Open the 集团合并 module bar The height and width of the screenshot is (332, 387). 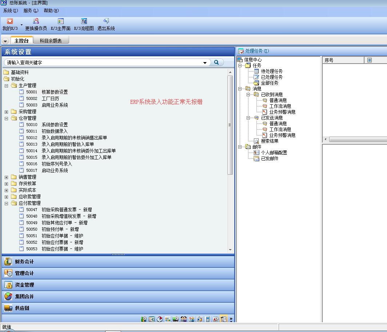(118, 296)
